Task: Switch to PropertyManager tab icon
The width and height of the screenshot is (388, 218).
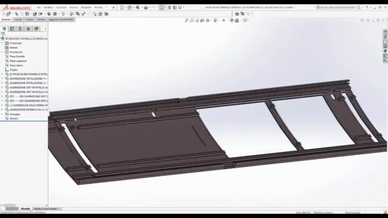Action: click(x=12, y=29)
